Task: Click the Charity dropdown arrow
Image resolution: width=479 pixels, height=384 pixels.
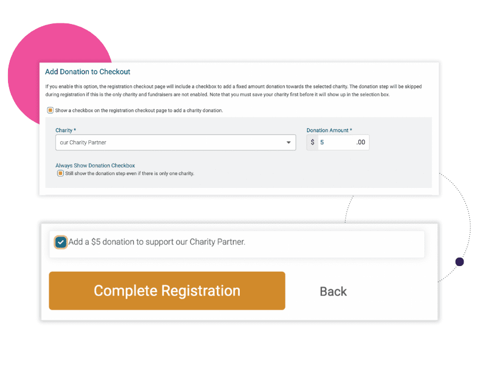Action: pyautogui.click(x=288, y=142)
